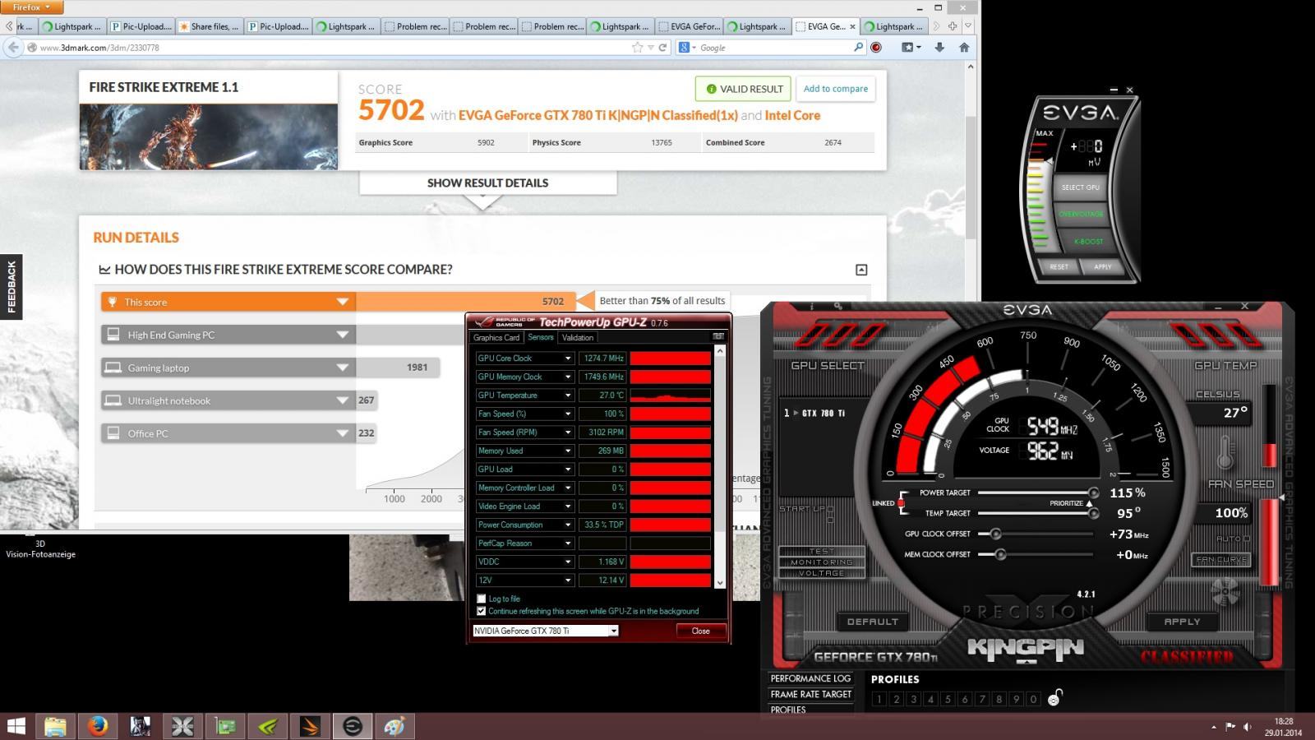Viewport: 1315px width, 740px height.
Task: Collapse the score comparison section icon
Action: pyautogui.click(x=861, y=270)
